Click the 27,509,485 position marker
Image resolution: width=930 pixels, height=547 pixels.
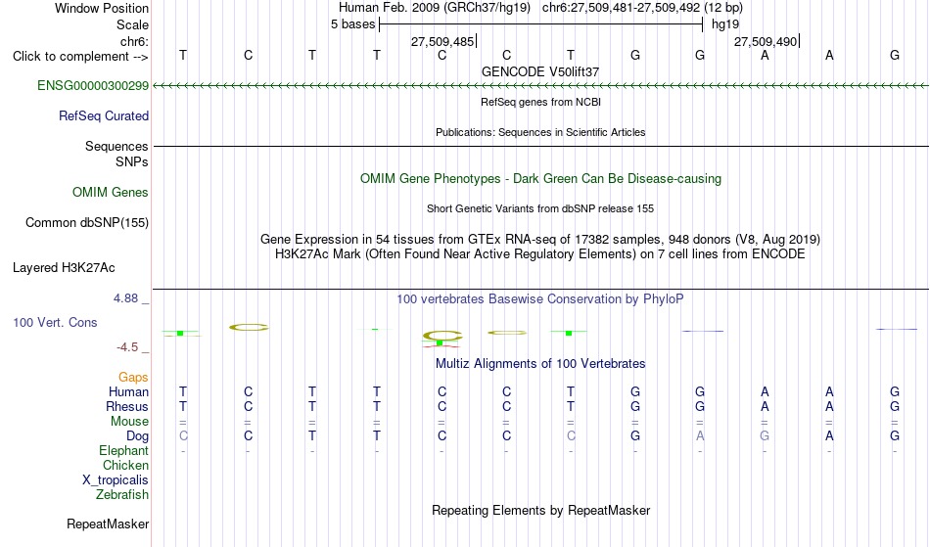coord(443,42)
